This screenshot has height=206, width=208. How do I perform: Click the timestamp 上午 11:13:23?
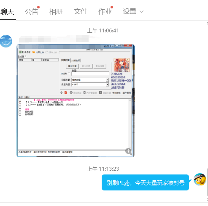[x=103, y=169]
